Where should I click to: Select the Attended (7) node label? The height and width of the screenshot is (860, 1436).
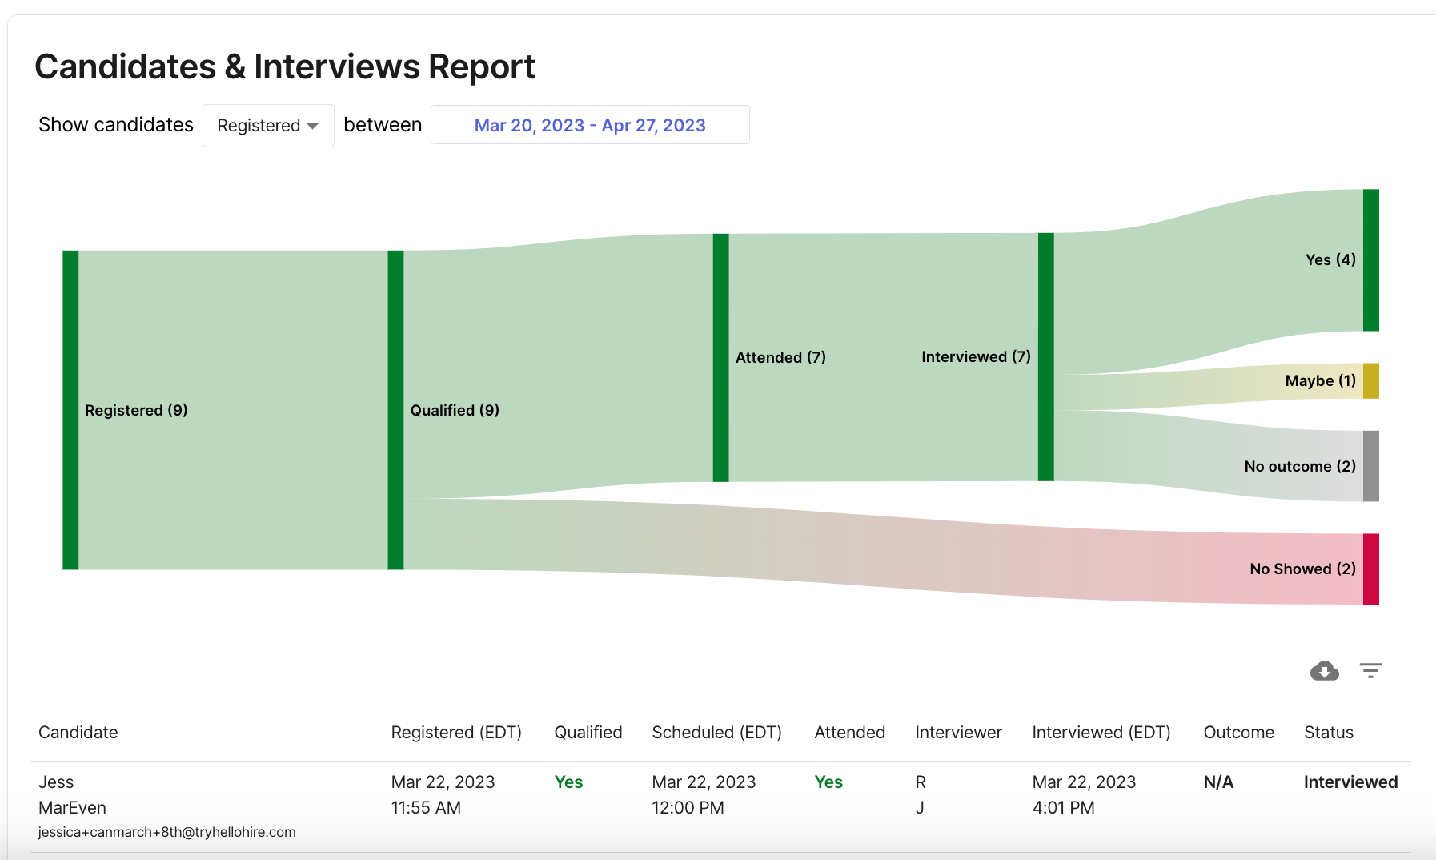780,357
